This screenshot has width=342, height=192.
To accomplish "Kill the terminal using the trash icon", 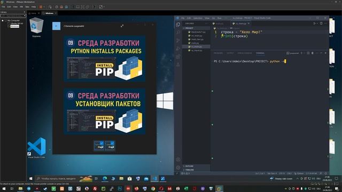I will click(312, 53).
